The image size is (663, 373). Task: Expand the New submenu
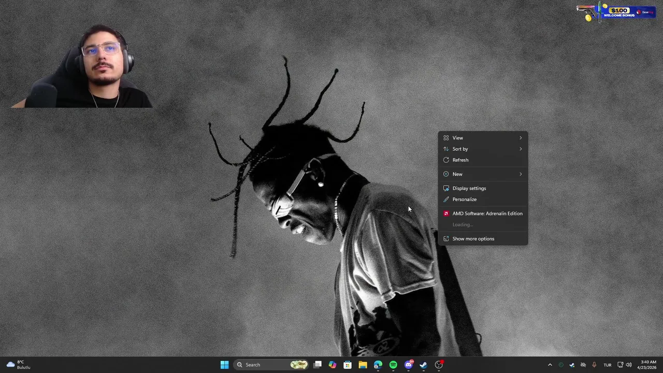[483, 174]
